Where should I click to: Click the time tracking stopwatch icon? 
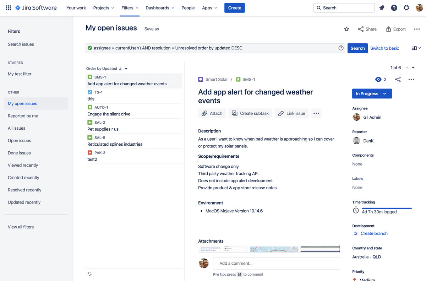point(356,210)
